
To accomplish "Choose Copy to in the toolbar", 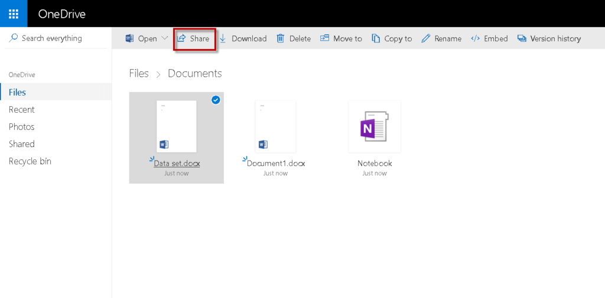I will (392, 38).
